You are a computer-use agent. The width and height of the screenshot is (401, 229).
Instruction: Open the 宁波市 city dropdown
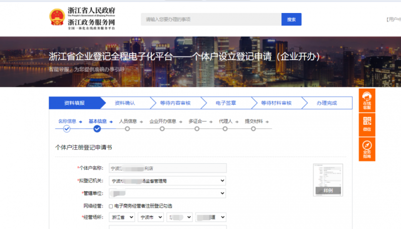[x=151, y=217]
